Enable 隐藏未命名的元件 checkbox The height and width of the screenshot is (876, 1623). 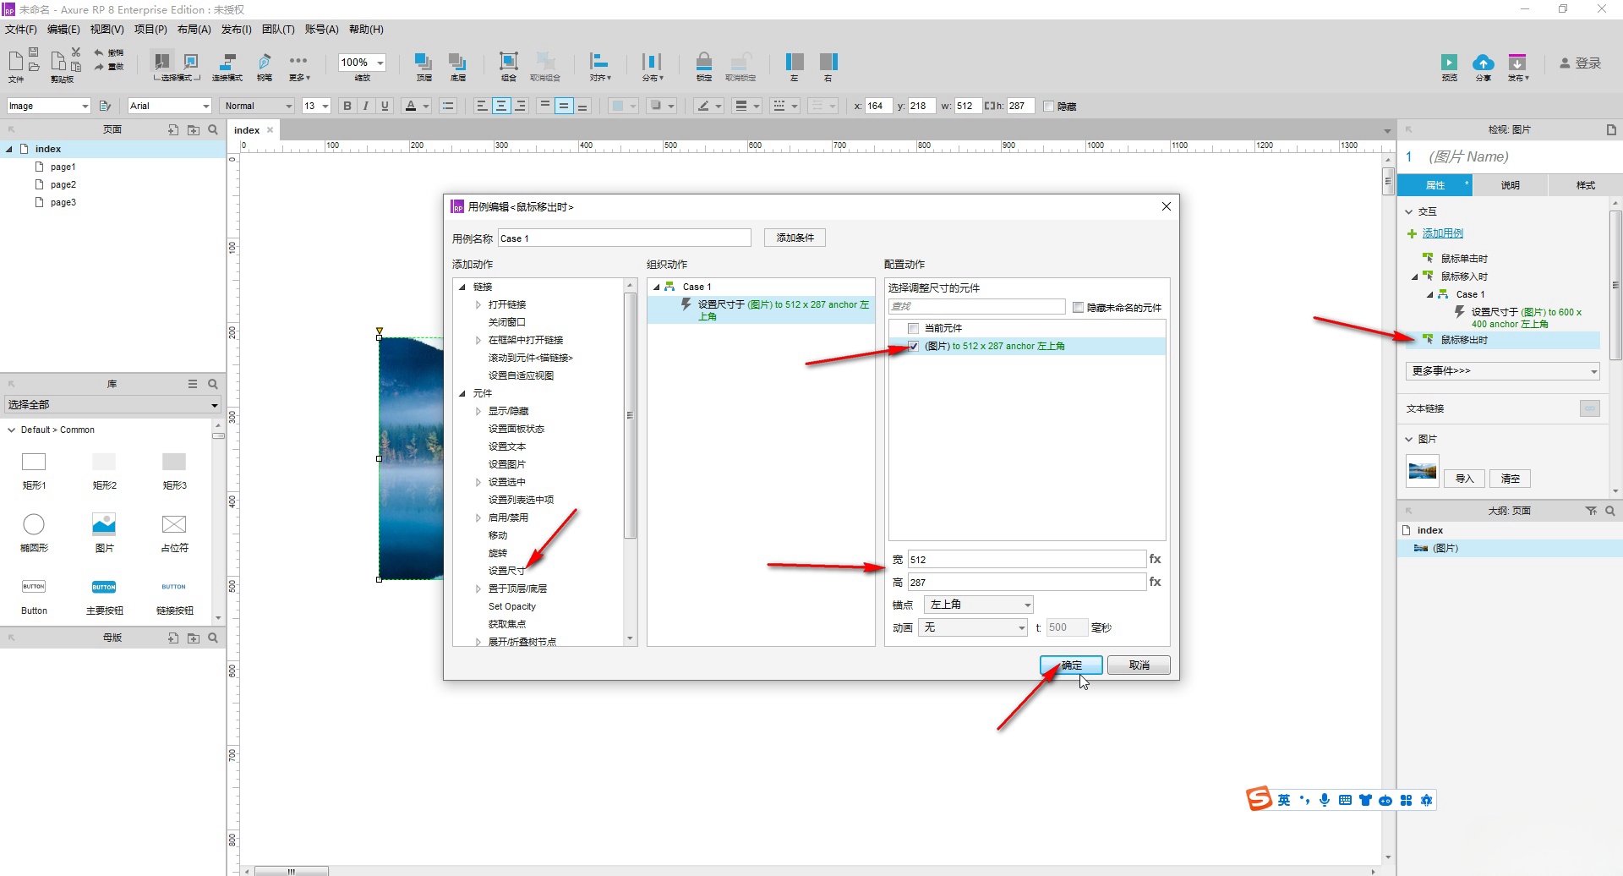click(x=1078, y=307)
